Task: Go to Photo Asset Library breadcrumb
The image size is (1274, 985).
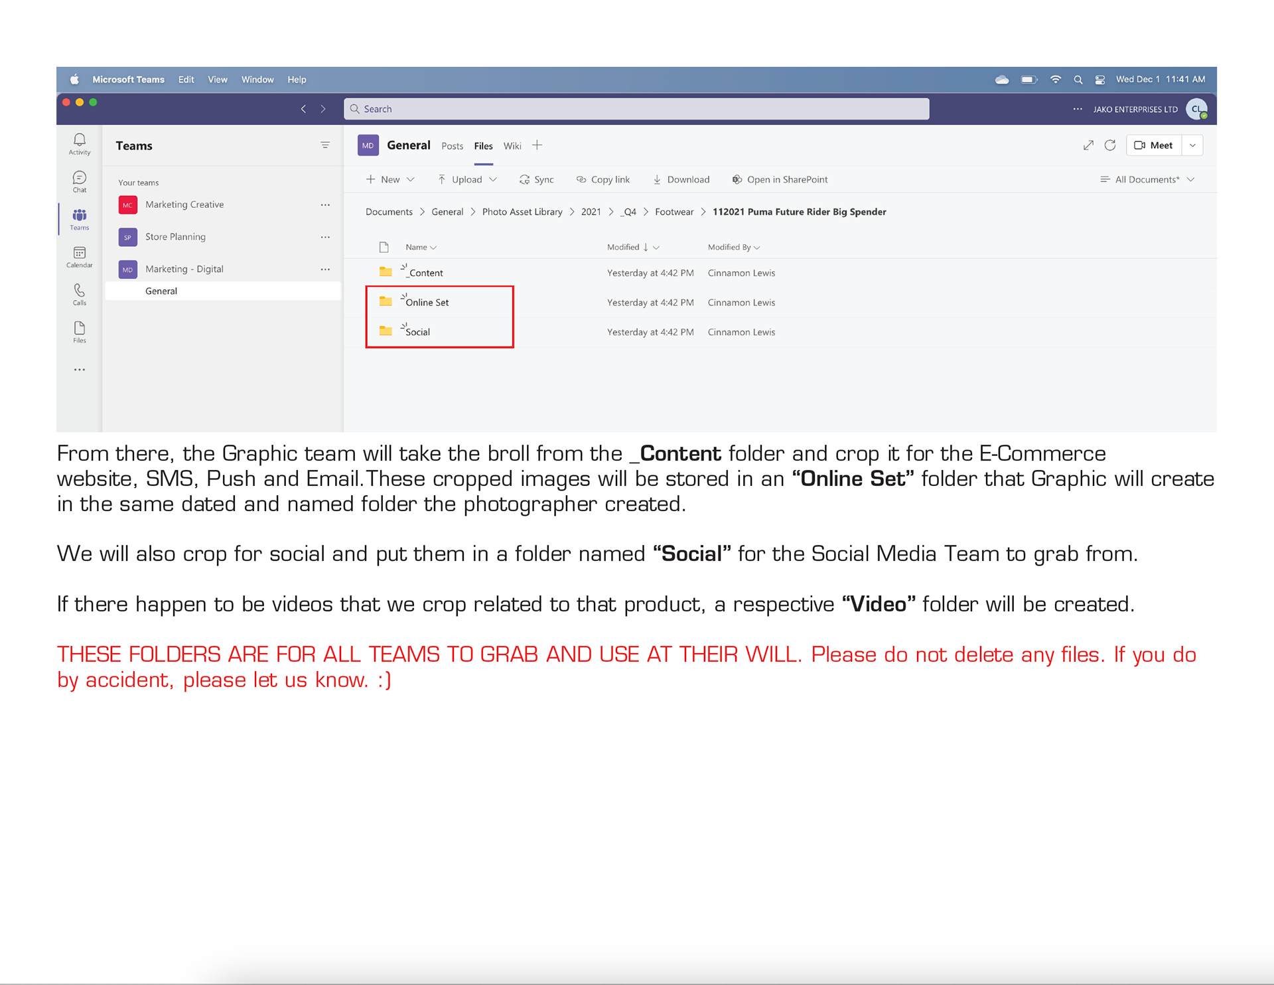Action: click(x=522, y=212)
